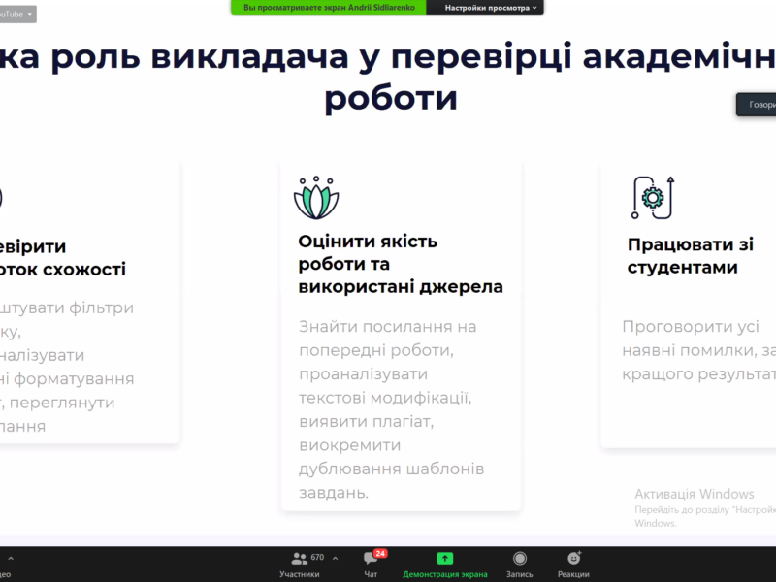Expand the Настройки просмотра view options dropdown

(x=491, y=7)
